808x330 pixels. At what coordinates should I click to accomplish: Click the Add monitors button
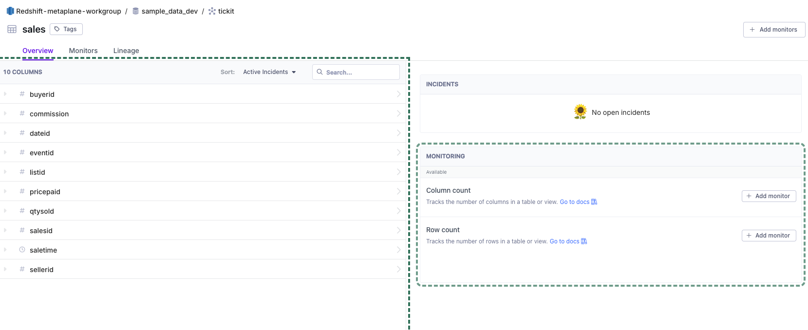tap(774, 30)
